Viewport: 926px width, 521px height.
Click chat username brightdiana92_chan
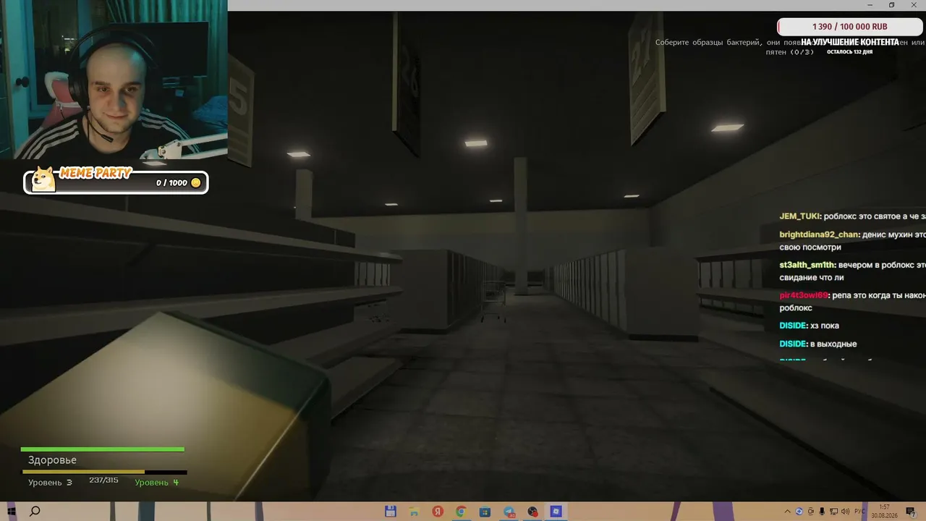819,234
